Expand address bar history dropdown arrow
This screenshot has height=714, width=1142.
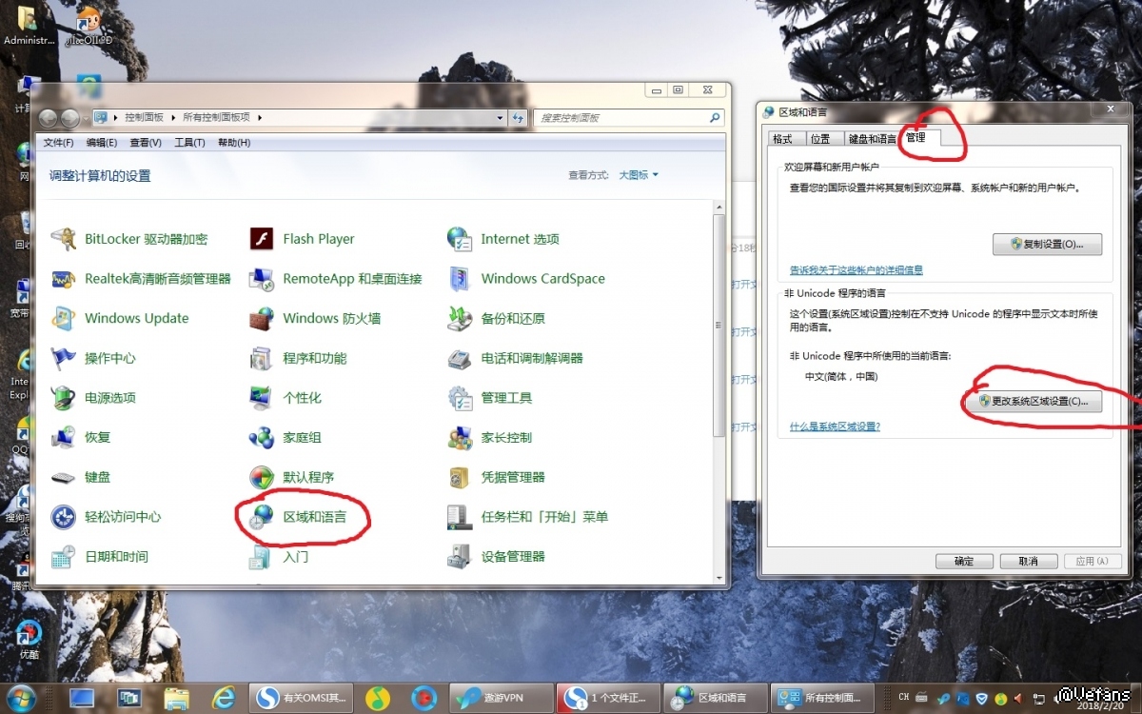coord(502,118)
